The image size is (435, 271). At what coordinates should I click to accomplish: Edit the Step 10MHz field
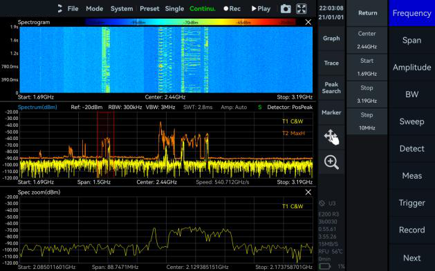(367, 121)
